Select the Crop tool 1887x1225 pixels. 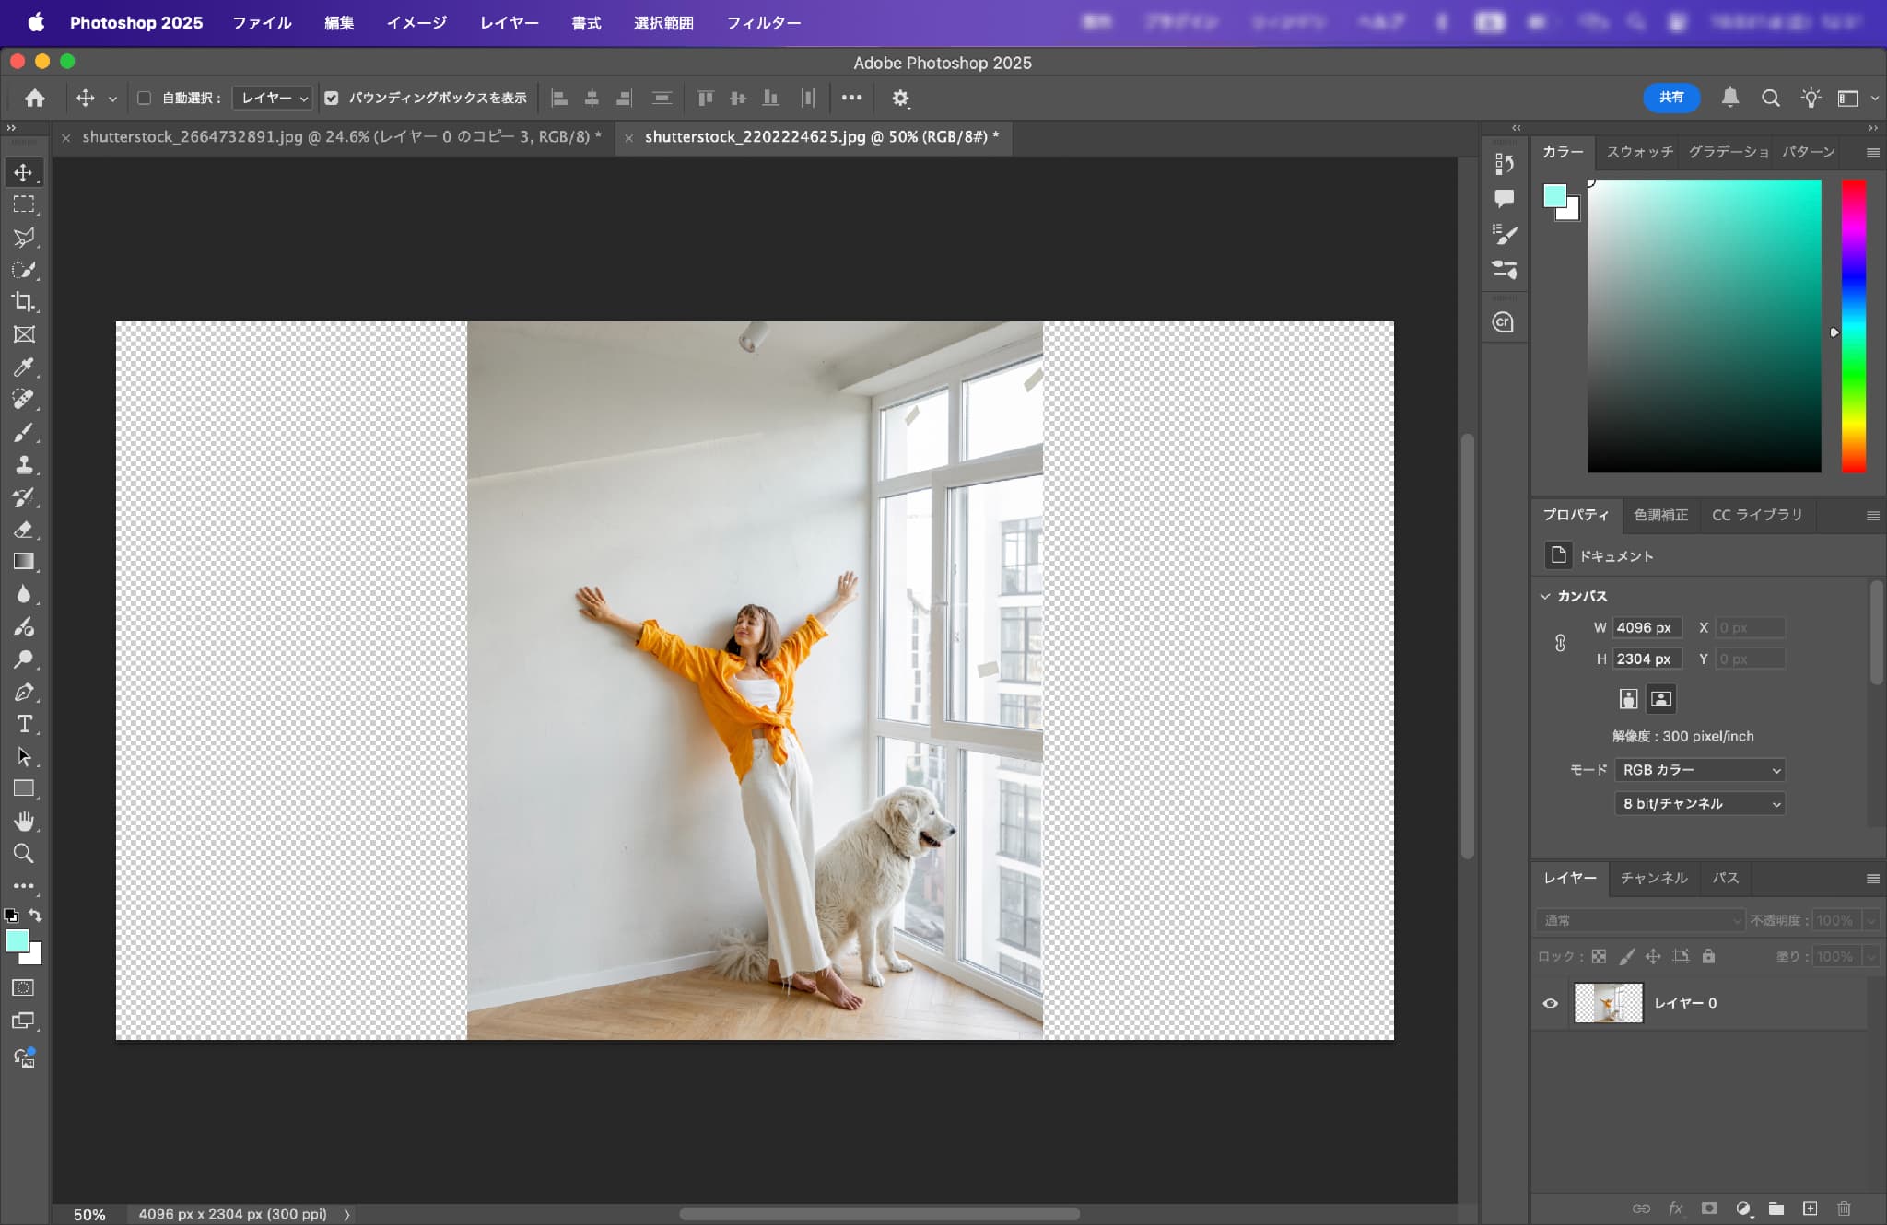coord(24,302)
